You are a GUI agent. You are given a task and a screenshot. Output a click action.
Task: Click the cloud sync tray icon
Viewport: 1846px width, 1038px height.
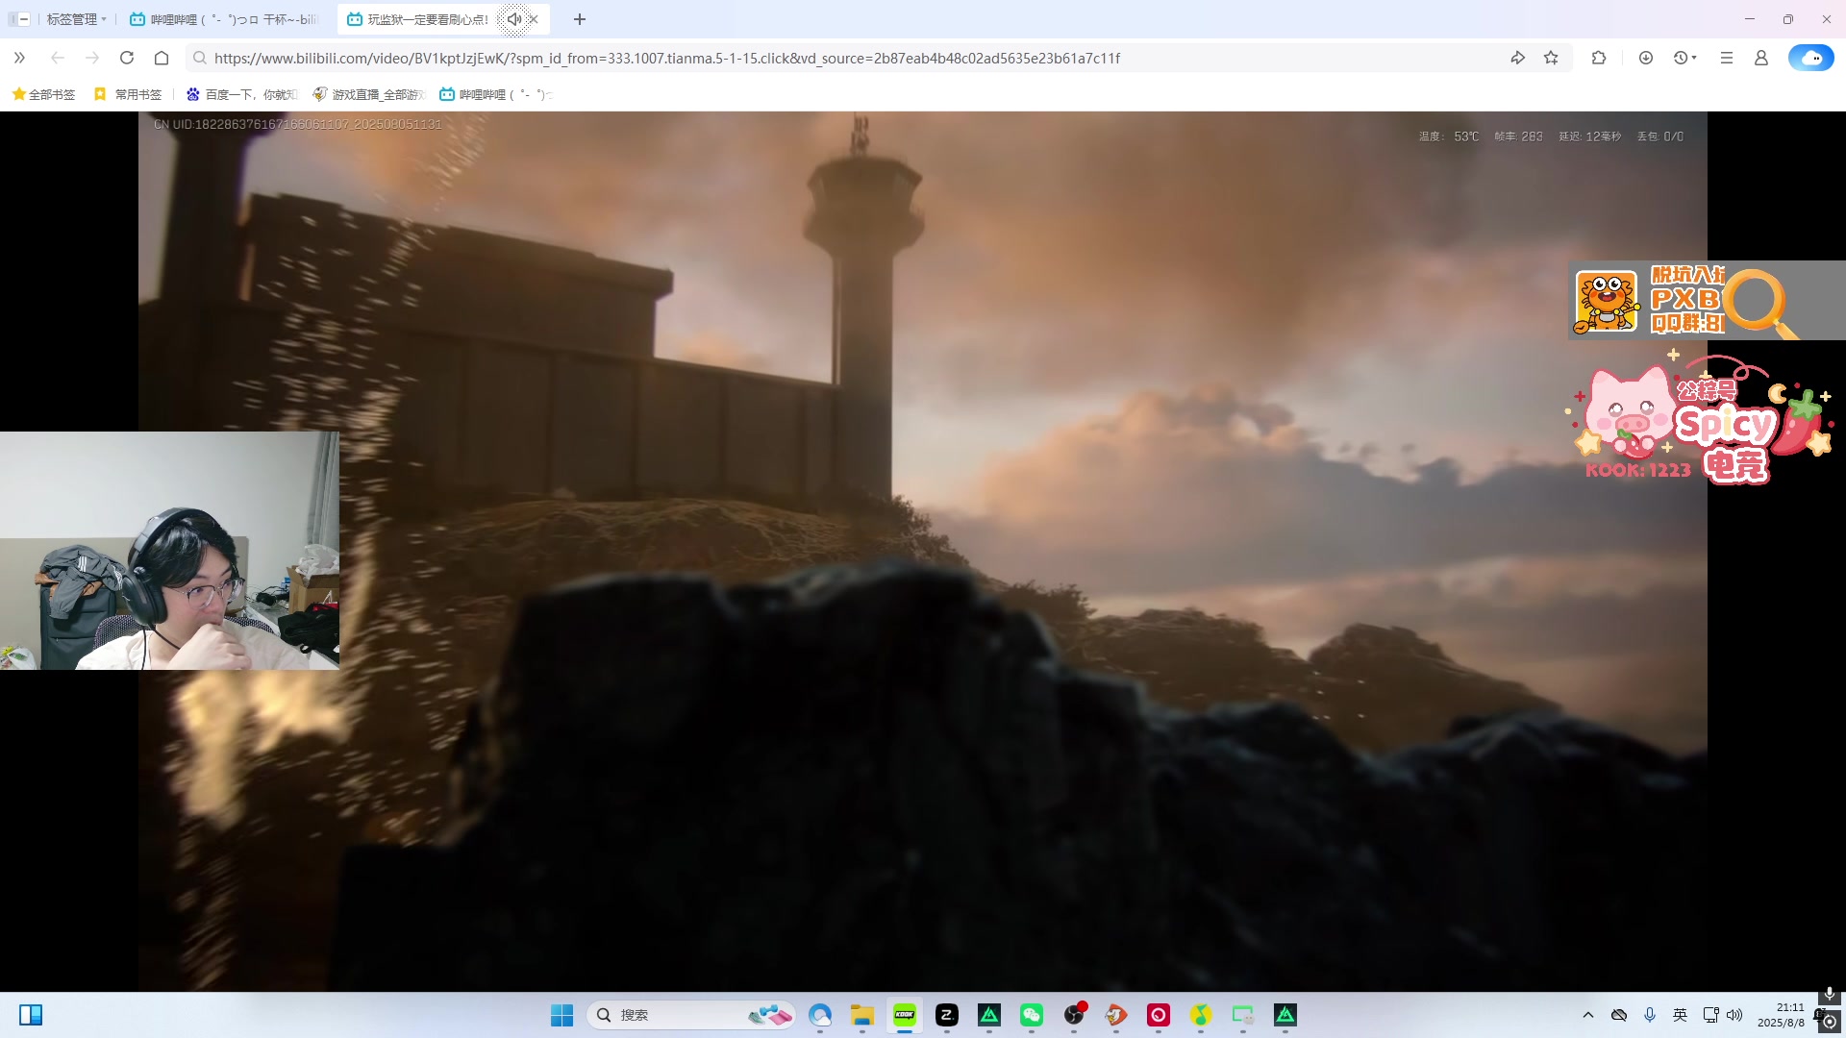pos(1619,1015)
